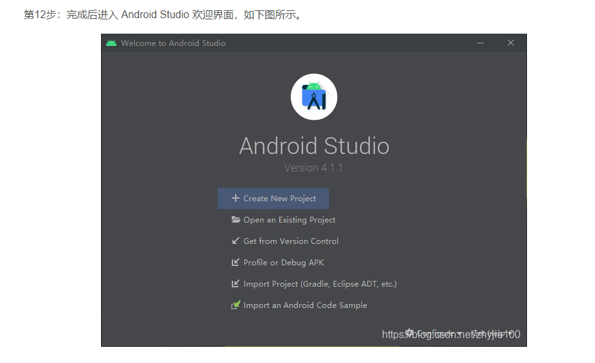Expand the Get Help dropdown
595x363 pixels.
point(493,333)
